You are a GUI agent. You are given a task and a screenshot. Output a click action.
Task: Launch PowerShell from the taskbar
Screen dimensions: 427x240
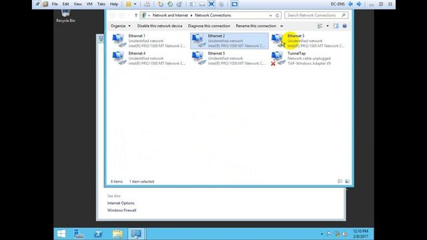[98, 234]
